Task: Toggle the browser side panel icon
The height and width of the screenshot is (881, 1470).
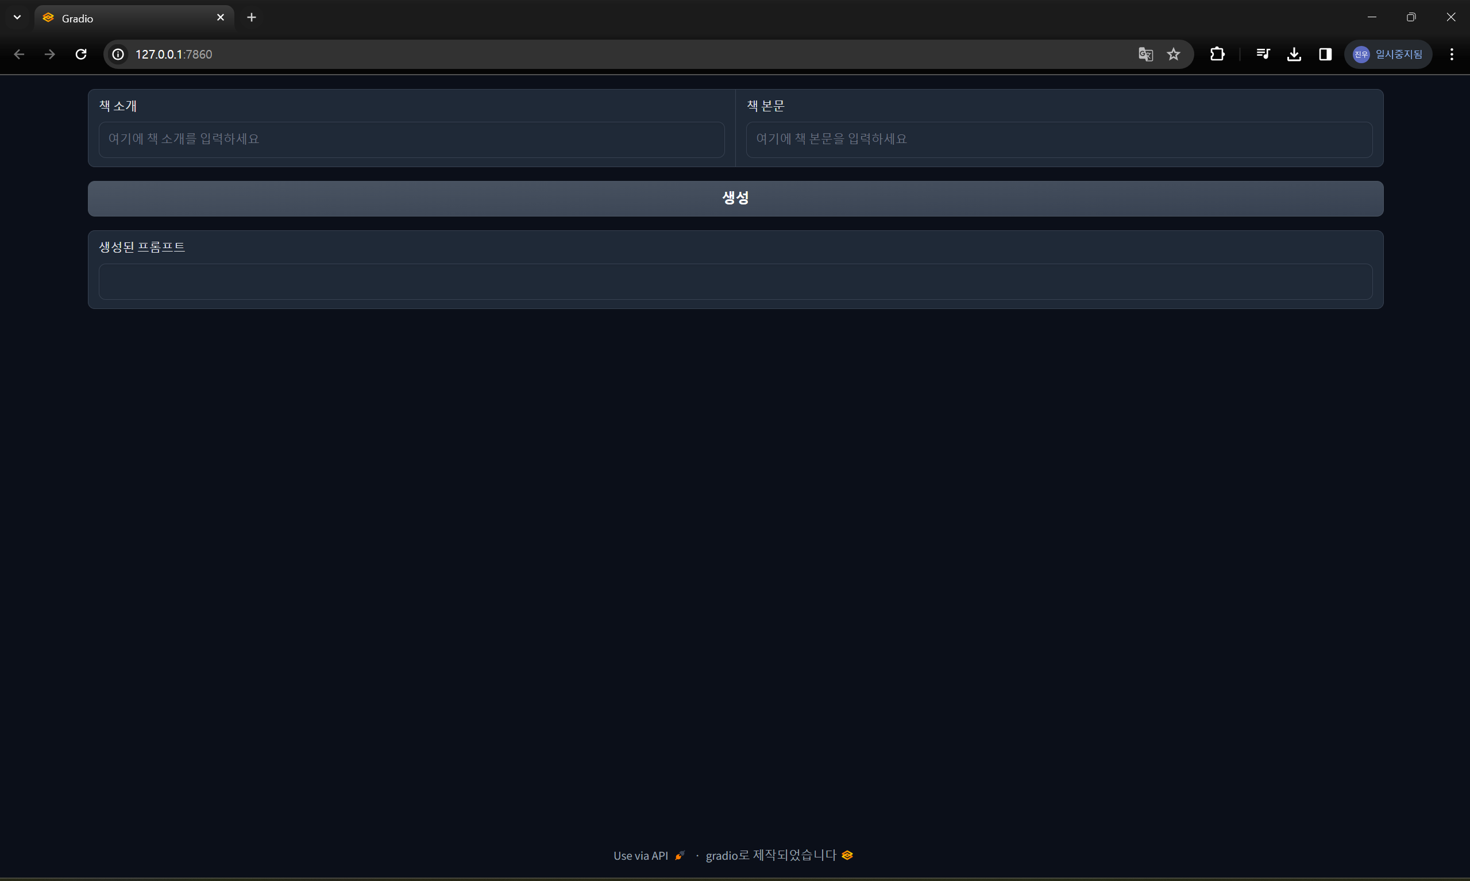Action: pos(1325,55)
